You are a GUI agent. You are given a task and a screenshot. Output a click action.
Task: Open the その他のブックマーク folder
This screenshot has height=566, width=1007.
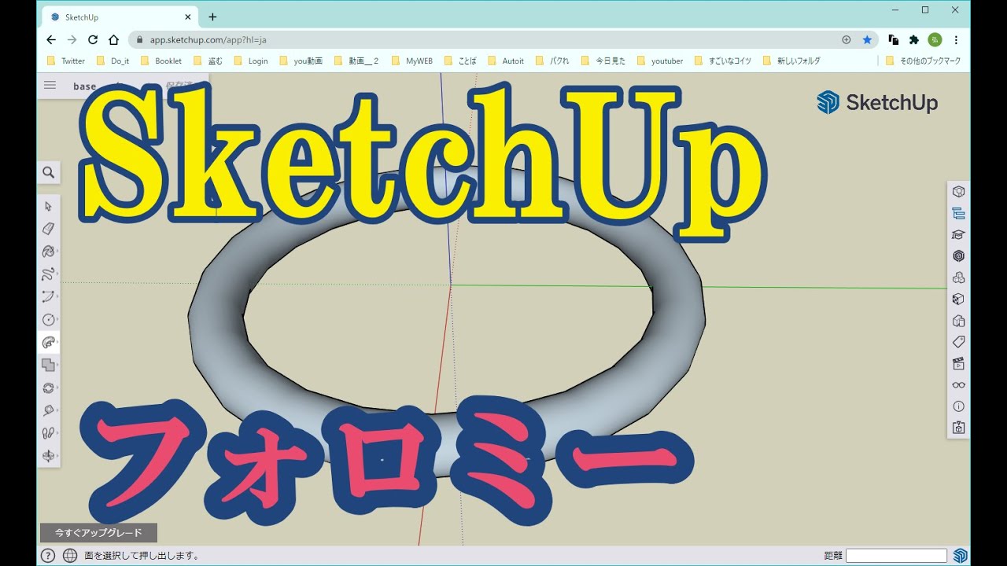pyautogui.click(x=923, y=61)
